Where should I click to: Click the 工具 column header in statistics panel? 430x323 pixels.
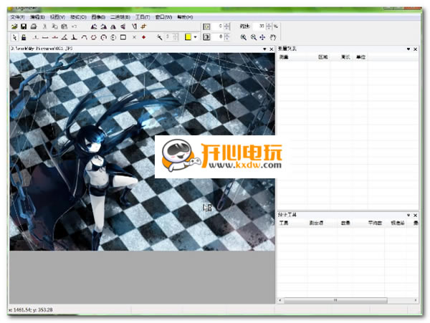point(284,223)
